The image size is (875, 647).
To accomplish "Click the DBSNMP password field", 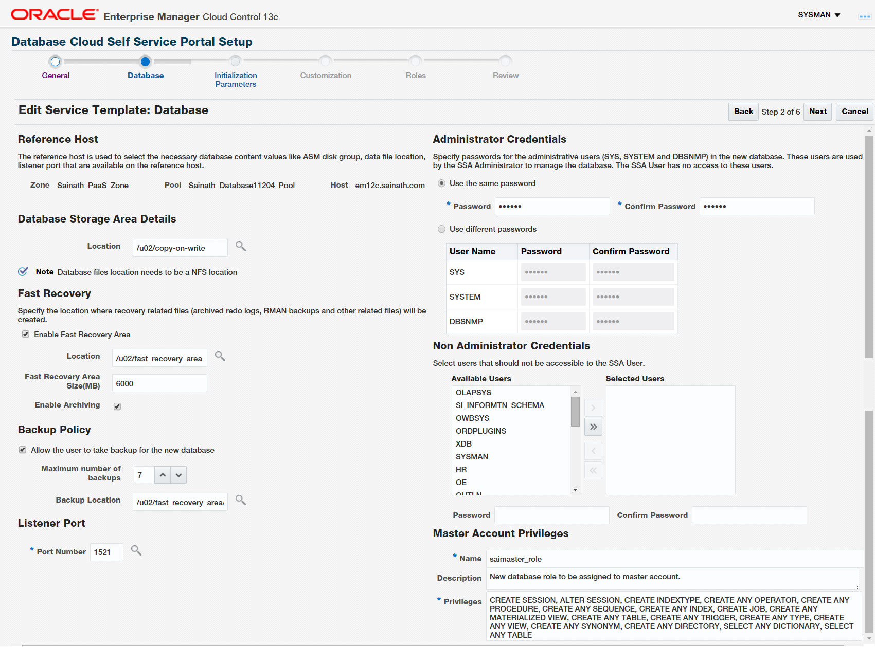I will point(553,321).
